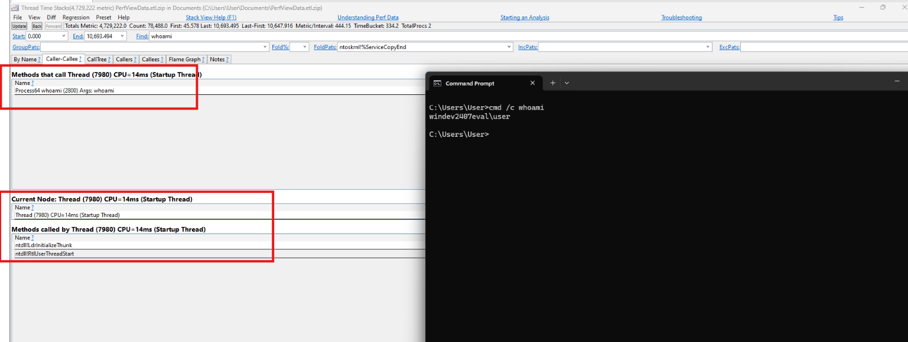Switch to the Callers tab
908x342 pixels.
[x=126, y=60]
